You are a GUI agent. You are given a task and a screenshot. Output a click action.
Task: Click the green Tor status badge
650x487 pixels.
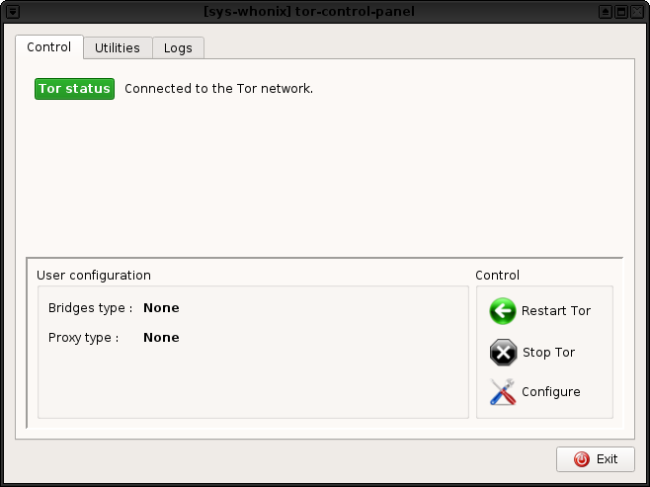(74, 89)
